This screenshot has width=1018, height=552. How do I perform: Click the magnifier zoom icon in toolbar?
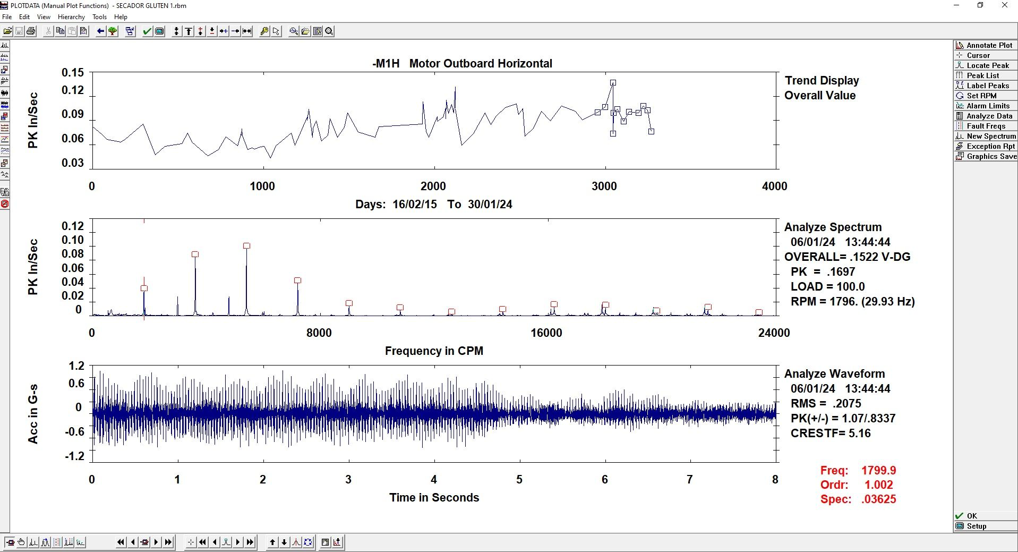(329, 31)
